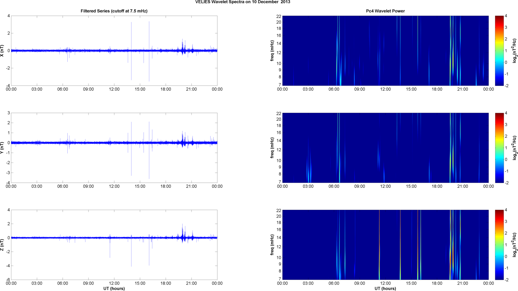The height and width of the screenshot is (291, 518).
Task: Select the 'Filtered Series (cutoff at 7.5 mHz)' title
Action: click(x=114, y=11)
